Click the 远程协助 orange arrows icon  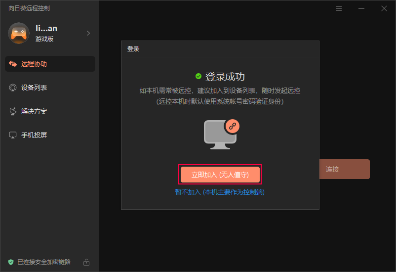pos(13,64)
